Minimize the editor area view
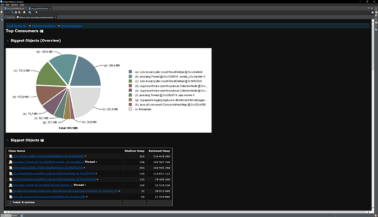 (369, 8)
